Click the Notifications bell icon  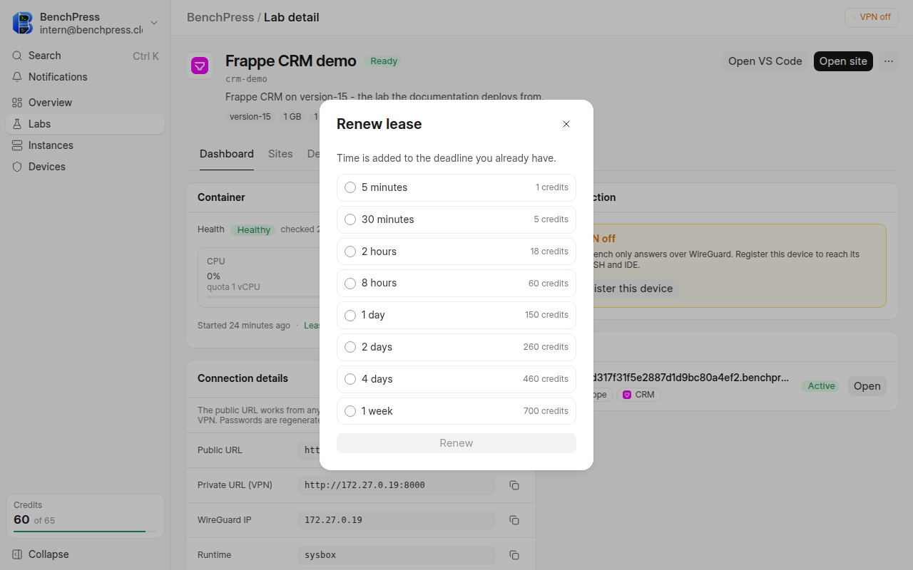pyautogui.click(x=17, y=77)
